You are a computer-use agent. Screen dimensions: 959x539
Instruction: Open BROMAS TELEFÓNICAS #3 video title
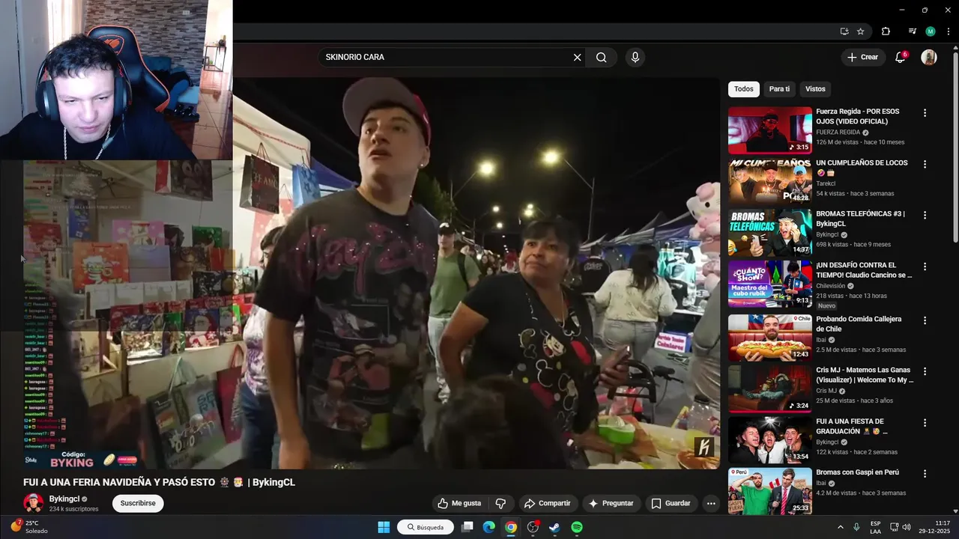click(860, 219)
